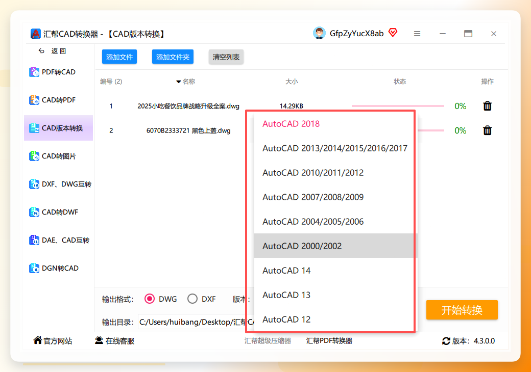Click the CAD转PDF sidebar icon
Viewport: 531px width, 372px height.
point(34,100)
